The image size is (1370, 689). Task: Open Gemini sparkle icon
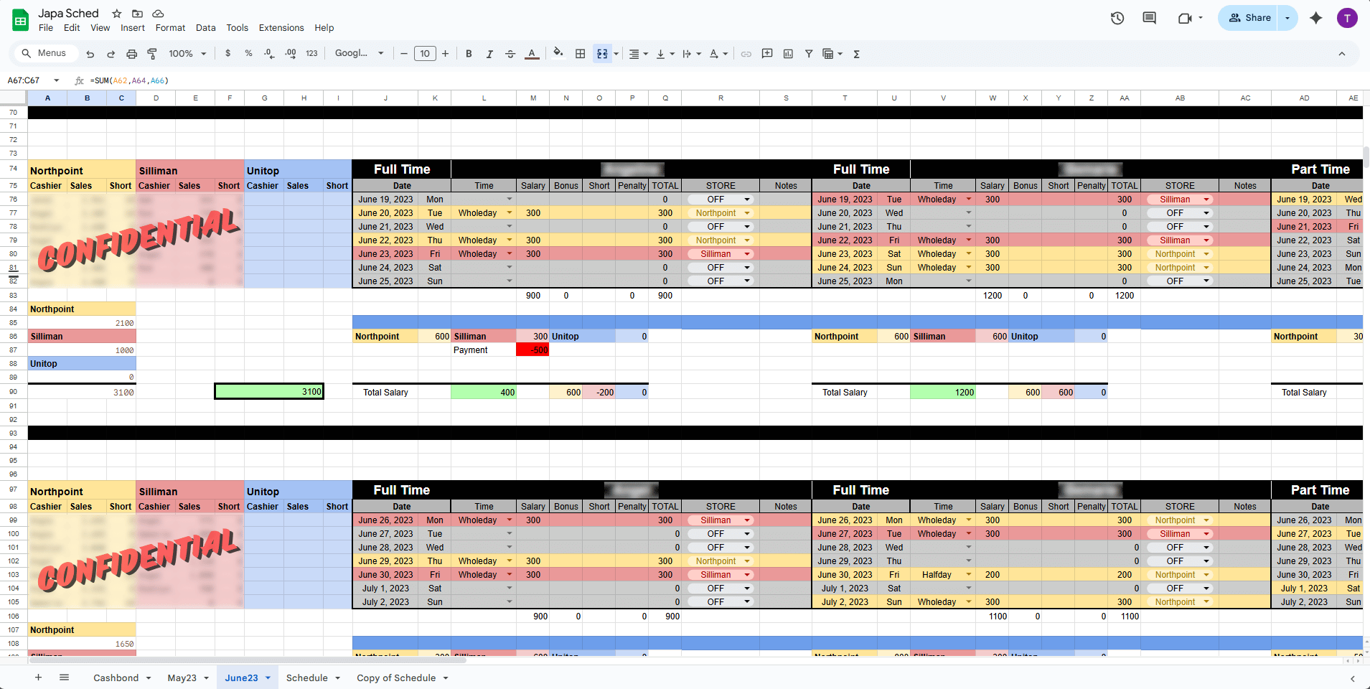1315,18
